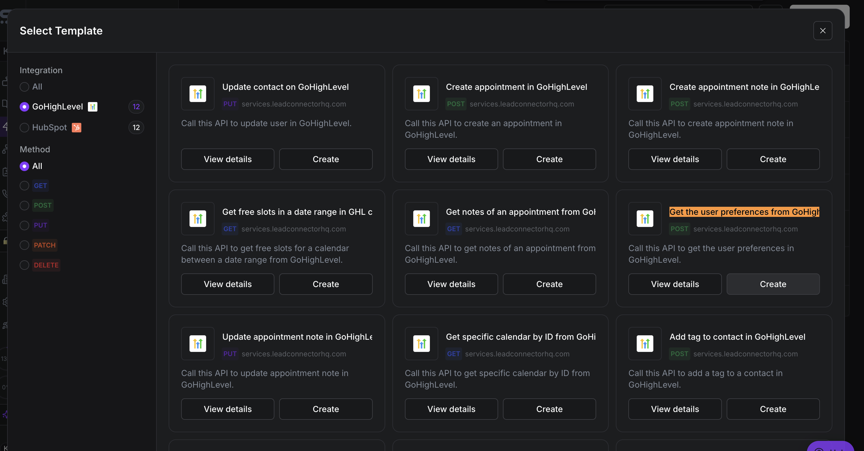
Task: Click the logo on Get notes of an appointment card
Action: point(421,219)
